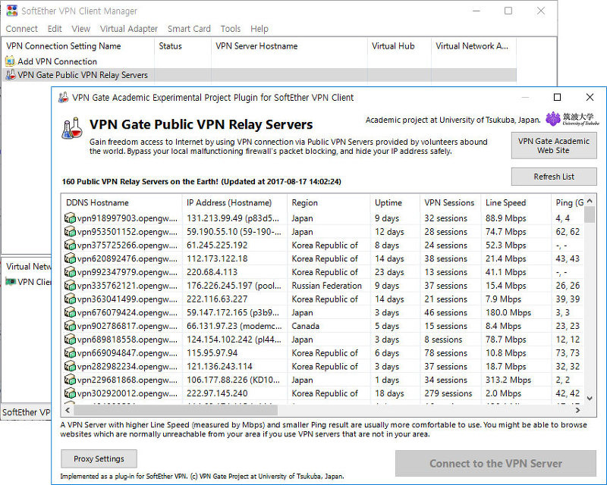Image resolution: width=607 pixels, height=485 pixels.
Task: Select the Russian Federation region cell
Action: [x=327, y=286]
